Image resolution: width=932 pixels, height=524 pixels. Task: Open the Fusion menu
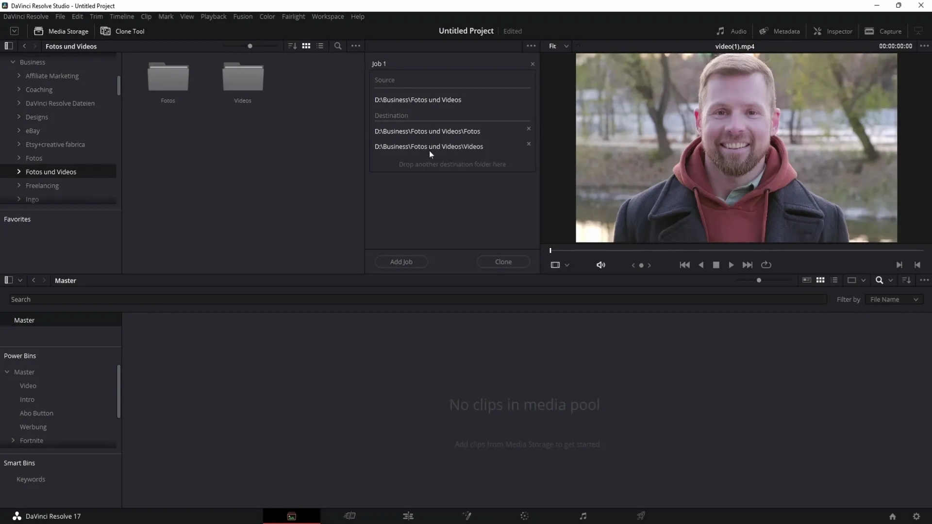pyautogui.click(x=243, y=16)
